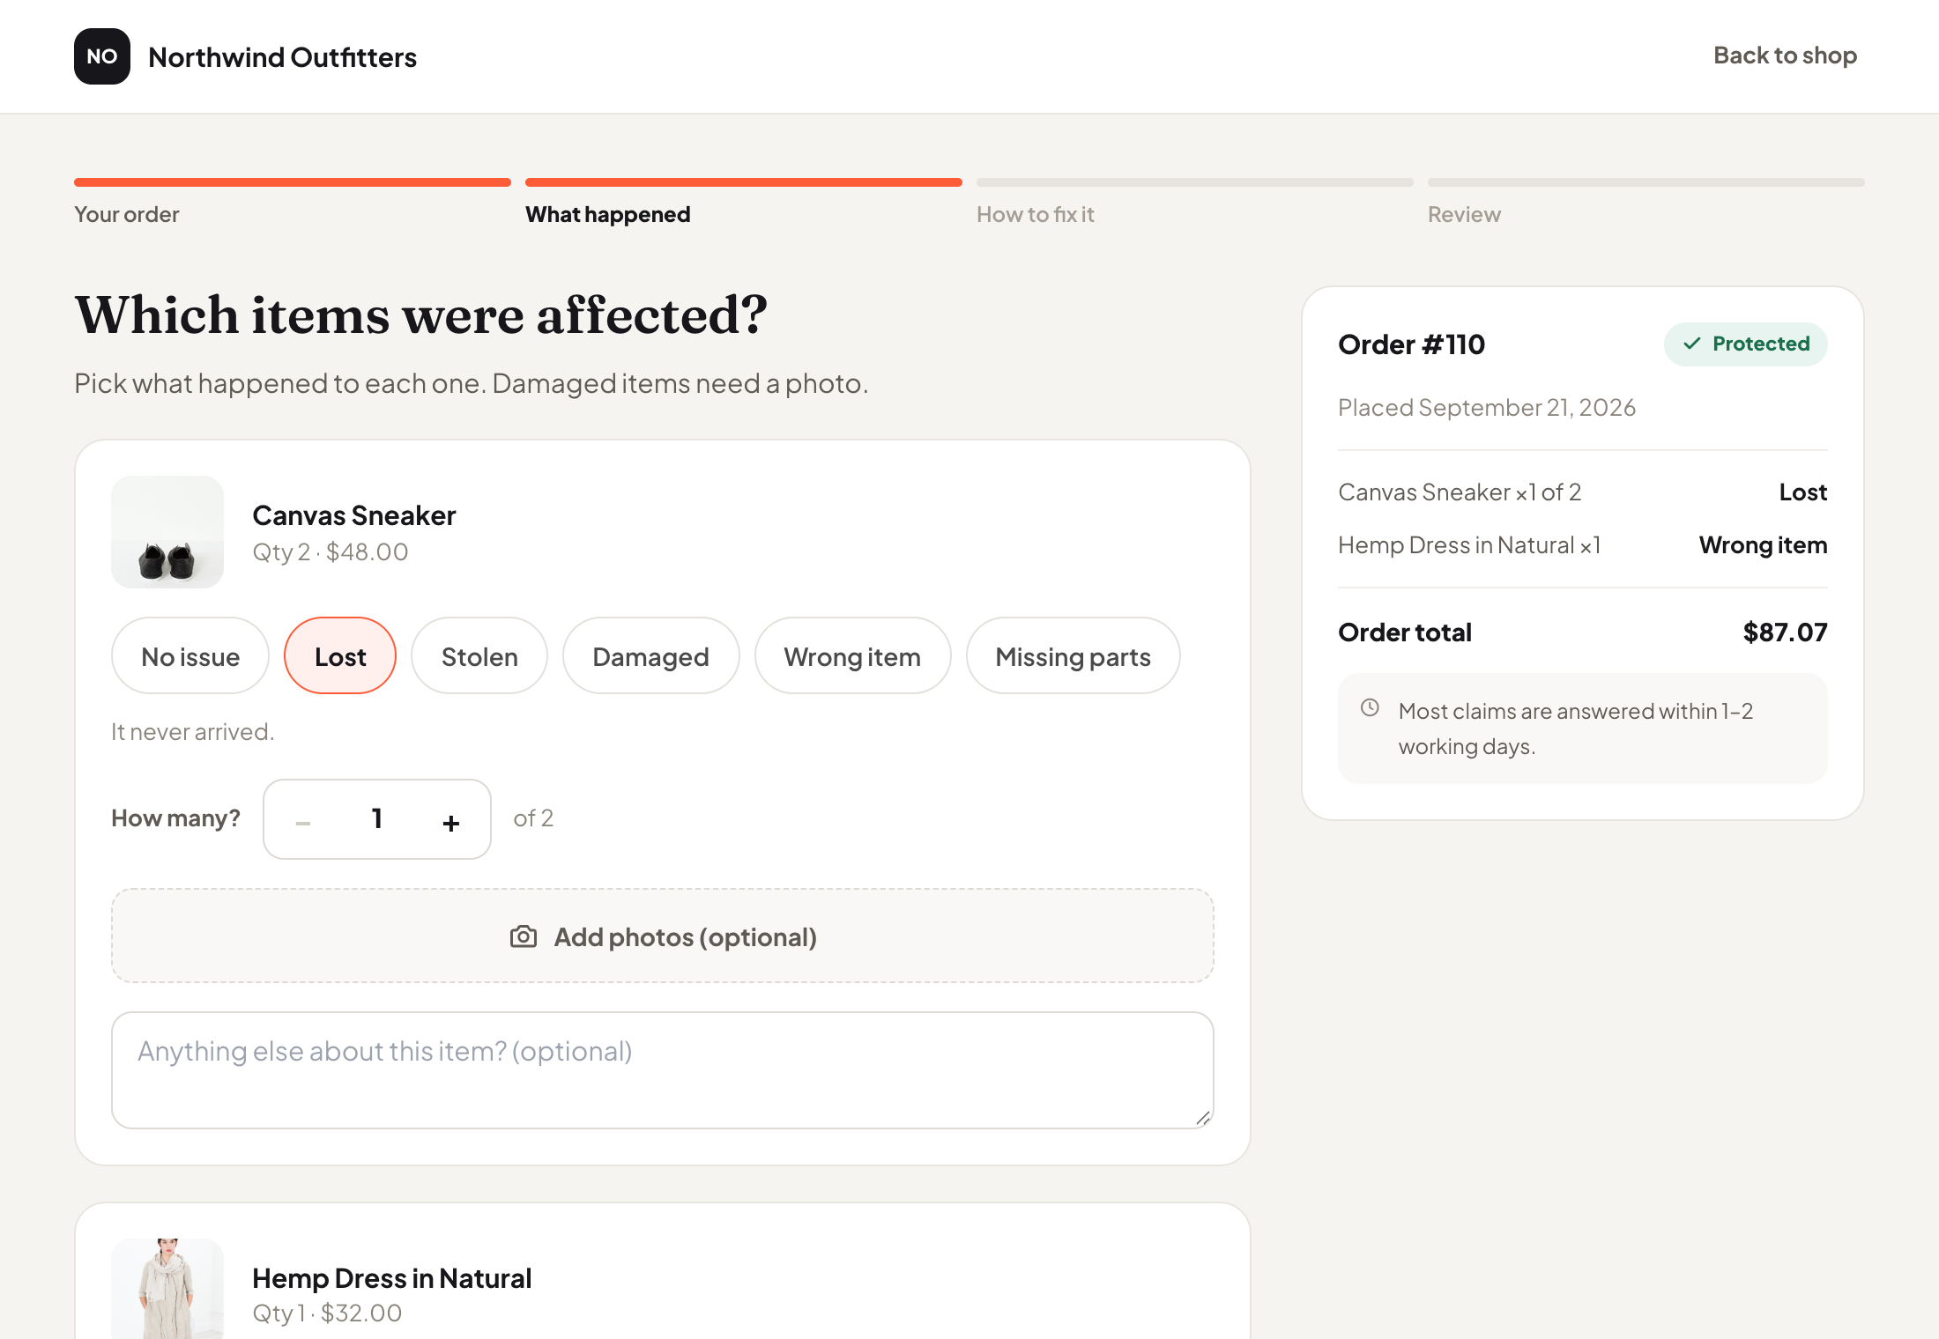Decrease quantity with the minus button
The height and width of the screenshot is (1339, 1939).
303,822
